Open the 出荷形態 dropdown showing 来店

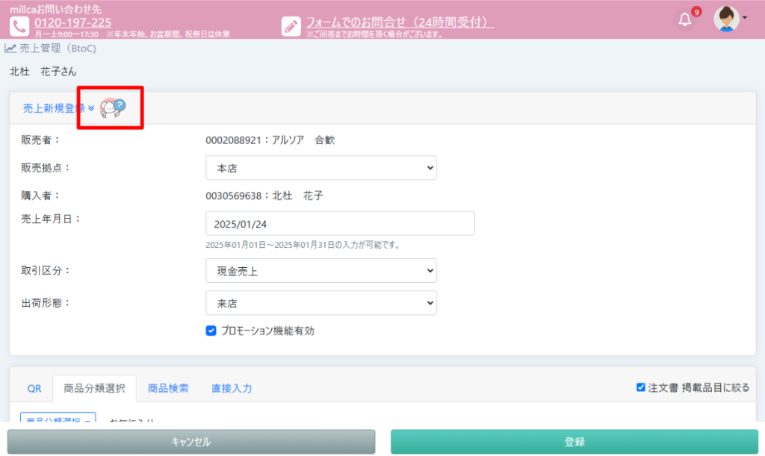320,303
